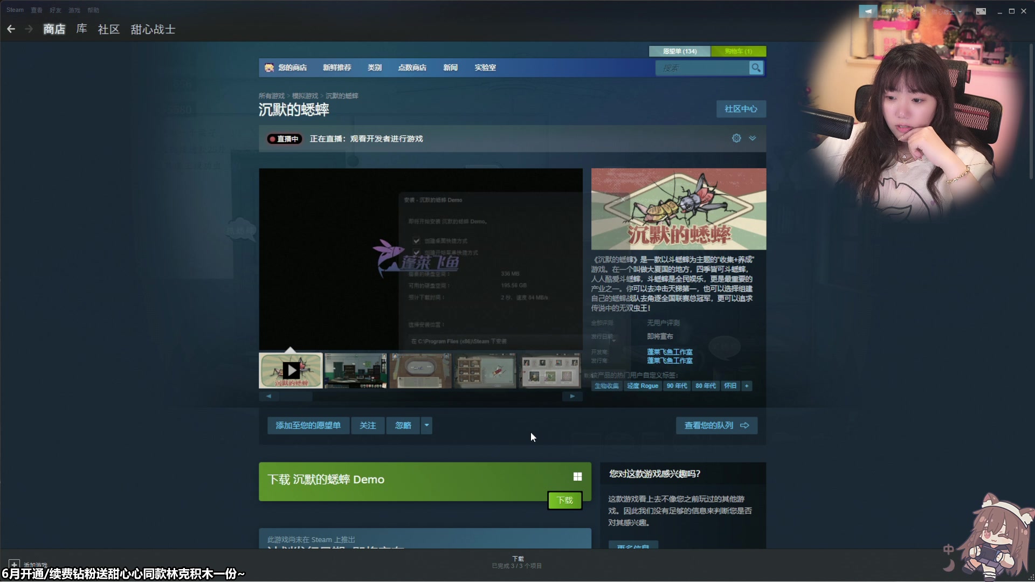Viewport: 1035px width, 582px height.
Task: Click the 沉默的蟋蟀 breadcrumb link
Action: (x=342, y=96)
